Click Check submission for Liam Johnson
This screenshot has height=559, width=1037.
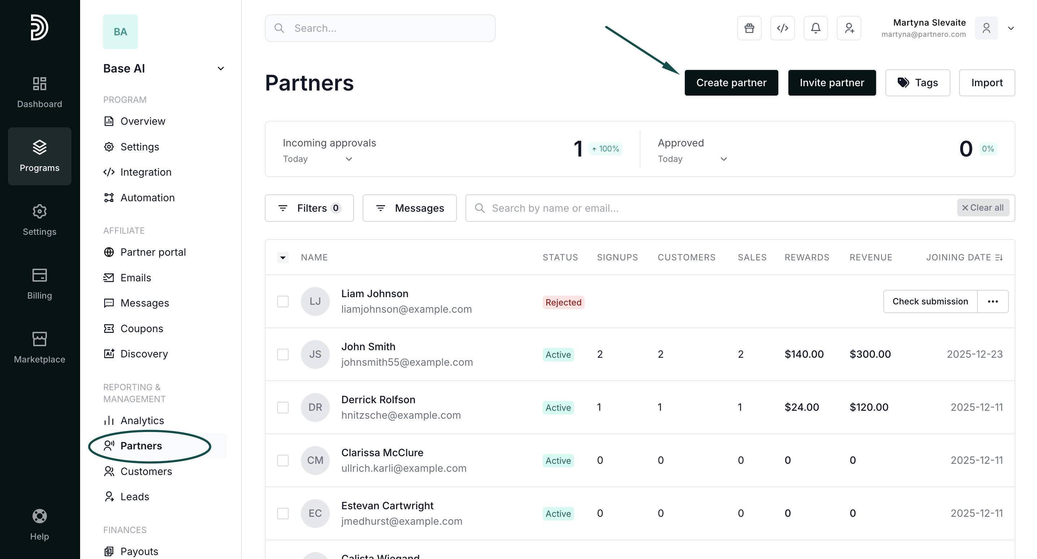(930, 301)
